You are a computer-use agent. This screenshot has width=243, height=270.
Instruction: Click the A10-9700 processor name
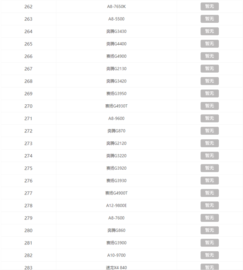116,255
